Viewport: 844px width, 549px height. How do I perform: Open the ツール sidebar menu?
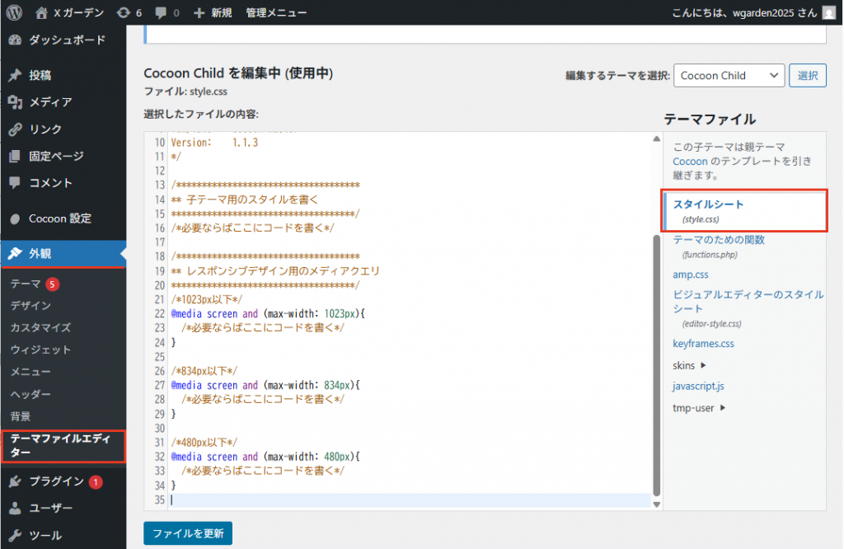click(x=45, y=535)
